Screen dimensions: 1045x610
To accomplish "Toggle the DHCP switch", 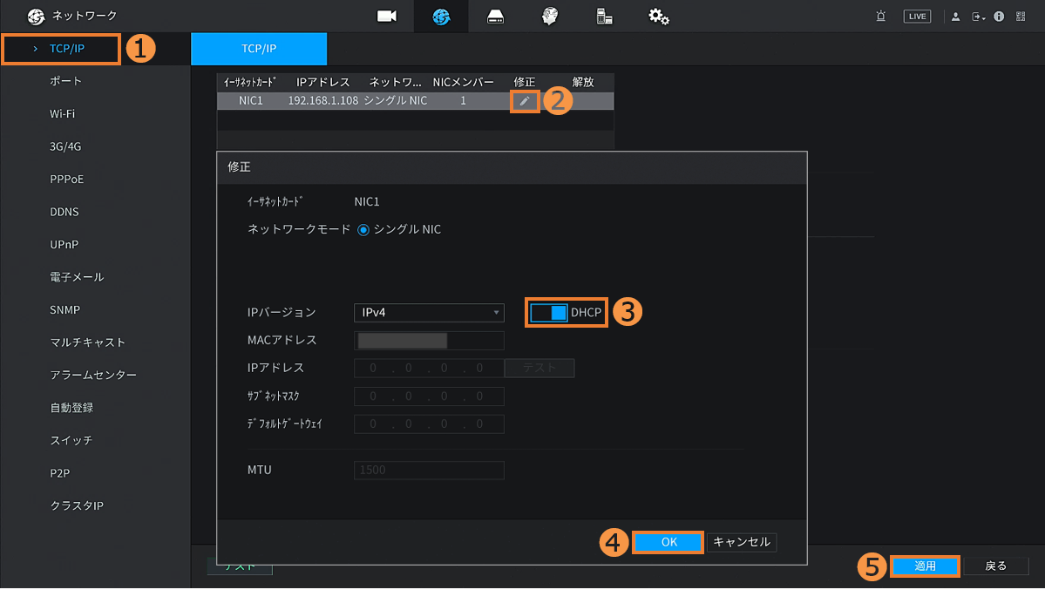I will click(x=549, y=312).
